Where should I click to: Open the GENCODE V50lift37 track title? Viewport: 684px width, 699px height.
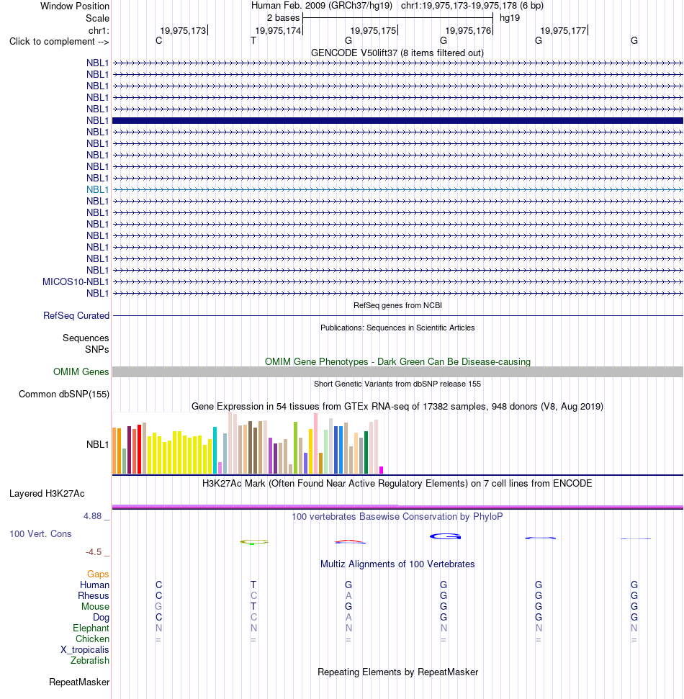397,53
